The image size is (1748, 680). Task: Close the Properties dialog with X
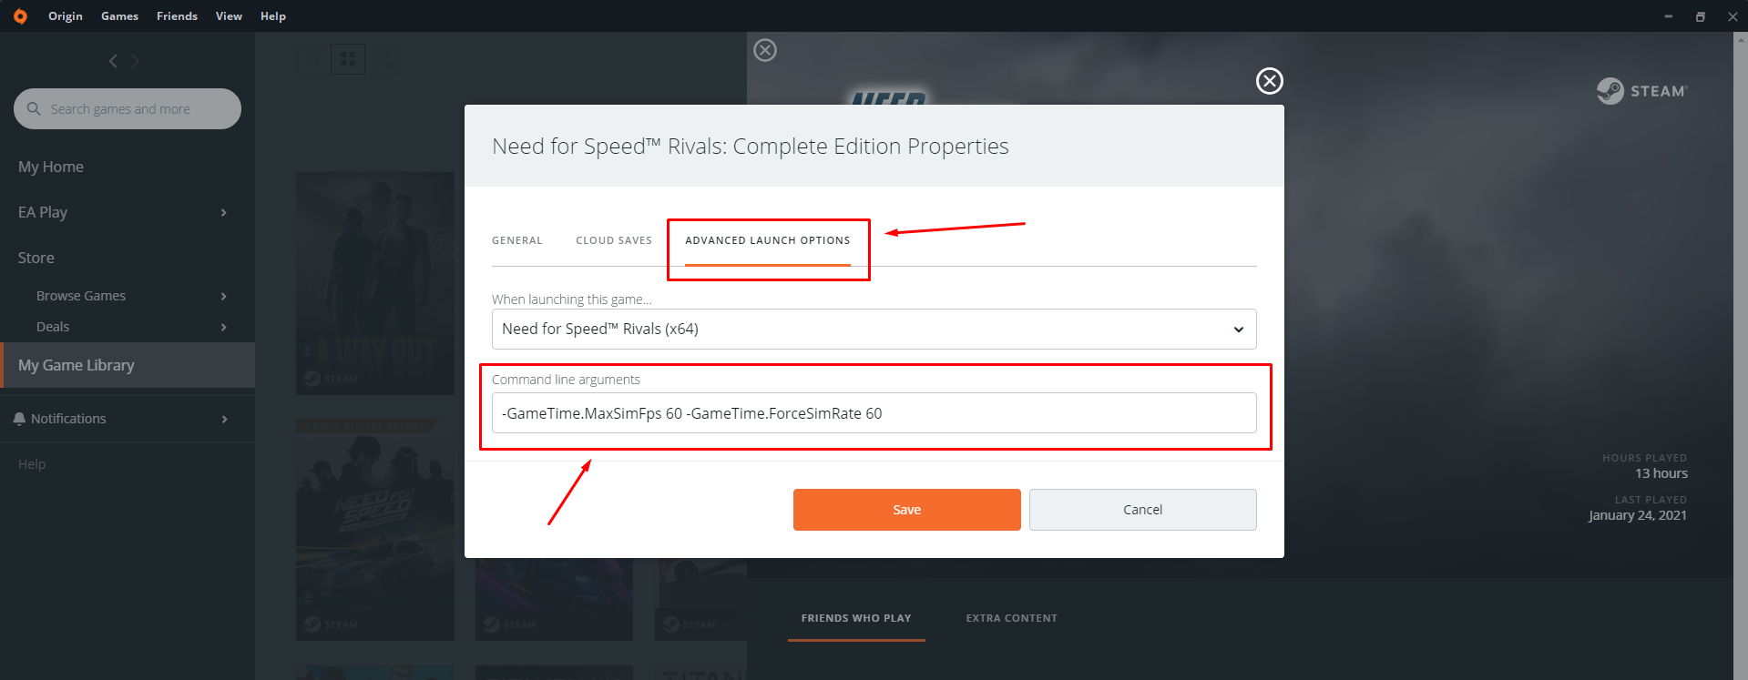pos(1269,81)
